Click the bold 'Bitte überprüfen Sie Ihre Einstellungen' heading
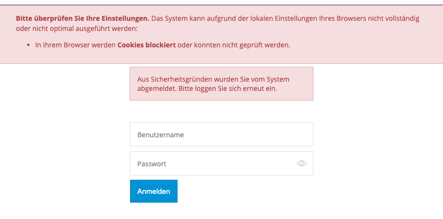443x219 pixels. pyautogui.click(x=82, y=18)
